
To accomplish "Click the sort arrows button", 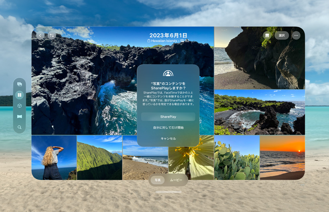I will point(51,35).
